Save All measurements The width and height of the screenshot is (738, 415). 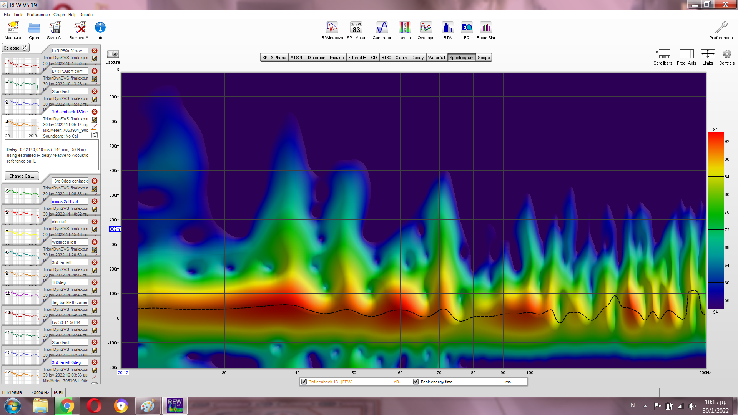point(55,31)
